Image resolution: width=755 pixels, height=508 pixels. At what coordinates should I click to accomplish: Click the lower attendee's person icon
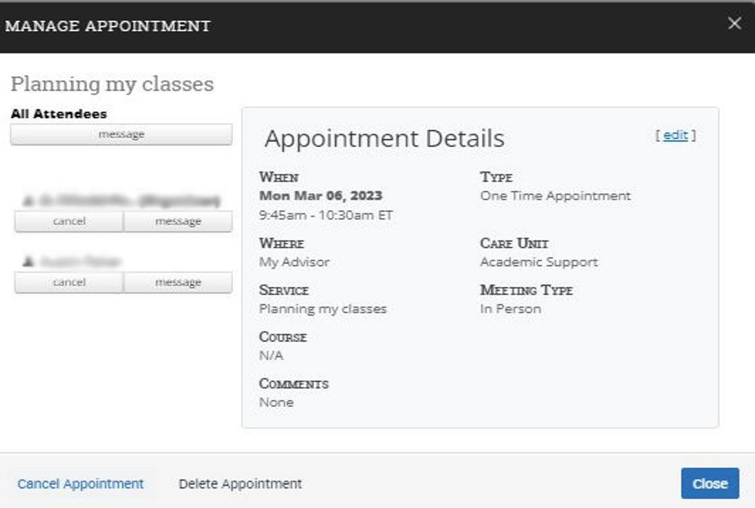click(x=28, y=261)
